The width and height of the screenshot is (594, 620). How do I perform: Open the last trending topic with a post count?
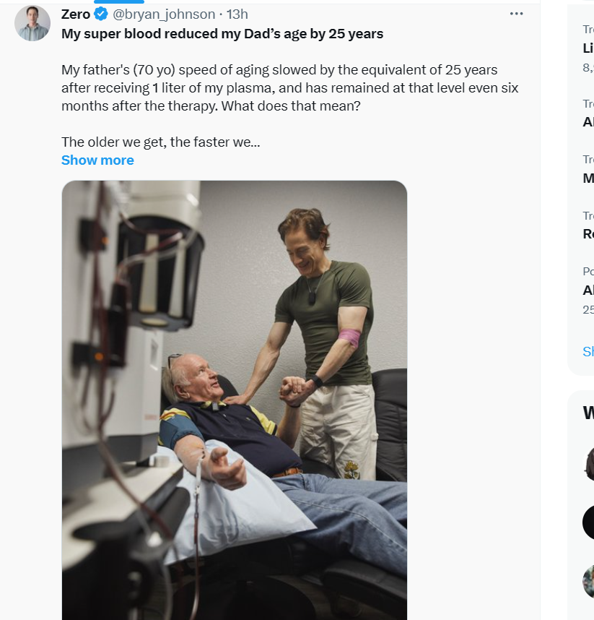588,290
